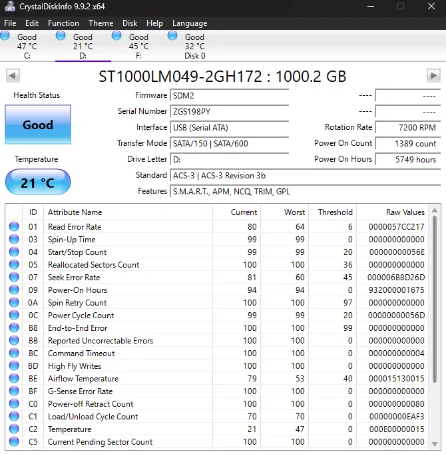Open the Language menu
Image resolution: width=446 pixels, height=454 pixels.
(190, 23)
